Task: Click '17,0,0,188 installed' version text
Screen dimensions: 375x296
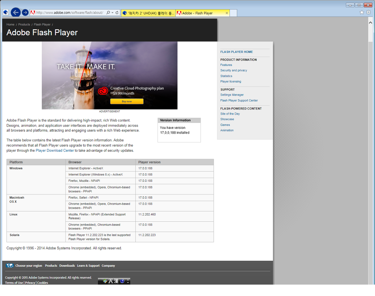Action: point(175,133)
